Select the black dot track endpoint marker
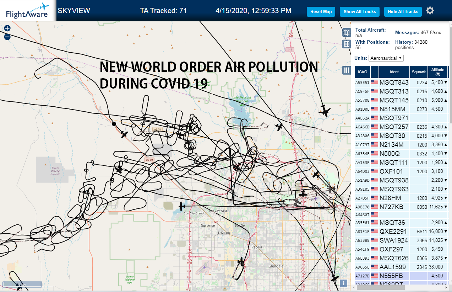 pyautogui.click(x=114, y=124)
